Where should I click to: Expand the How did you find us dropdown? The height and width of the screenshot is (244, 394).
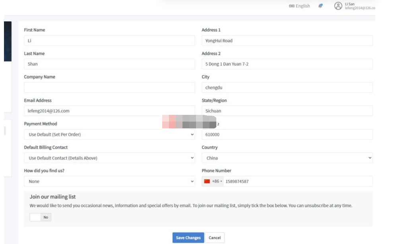[x=109, y=182]
